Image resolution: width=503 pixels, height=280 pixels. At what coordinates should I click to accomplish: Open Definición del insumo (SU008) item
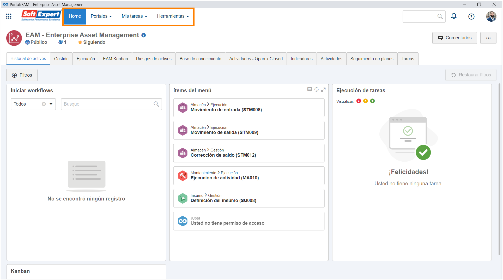[x=249, y=198]
